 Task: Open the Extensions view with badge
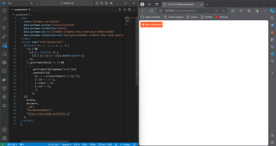click(4, 45)
